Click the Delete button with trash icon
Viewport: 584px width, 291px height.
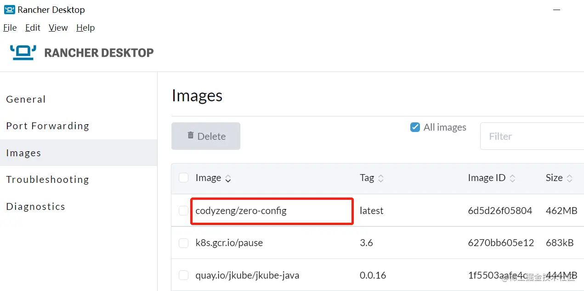[x=206, y=136]
